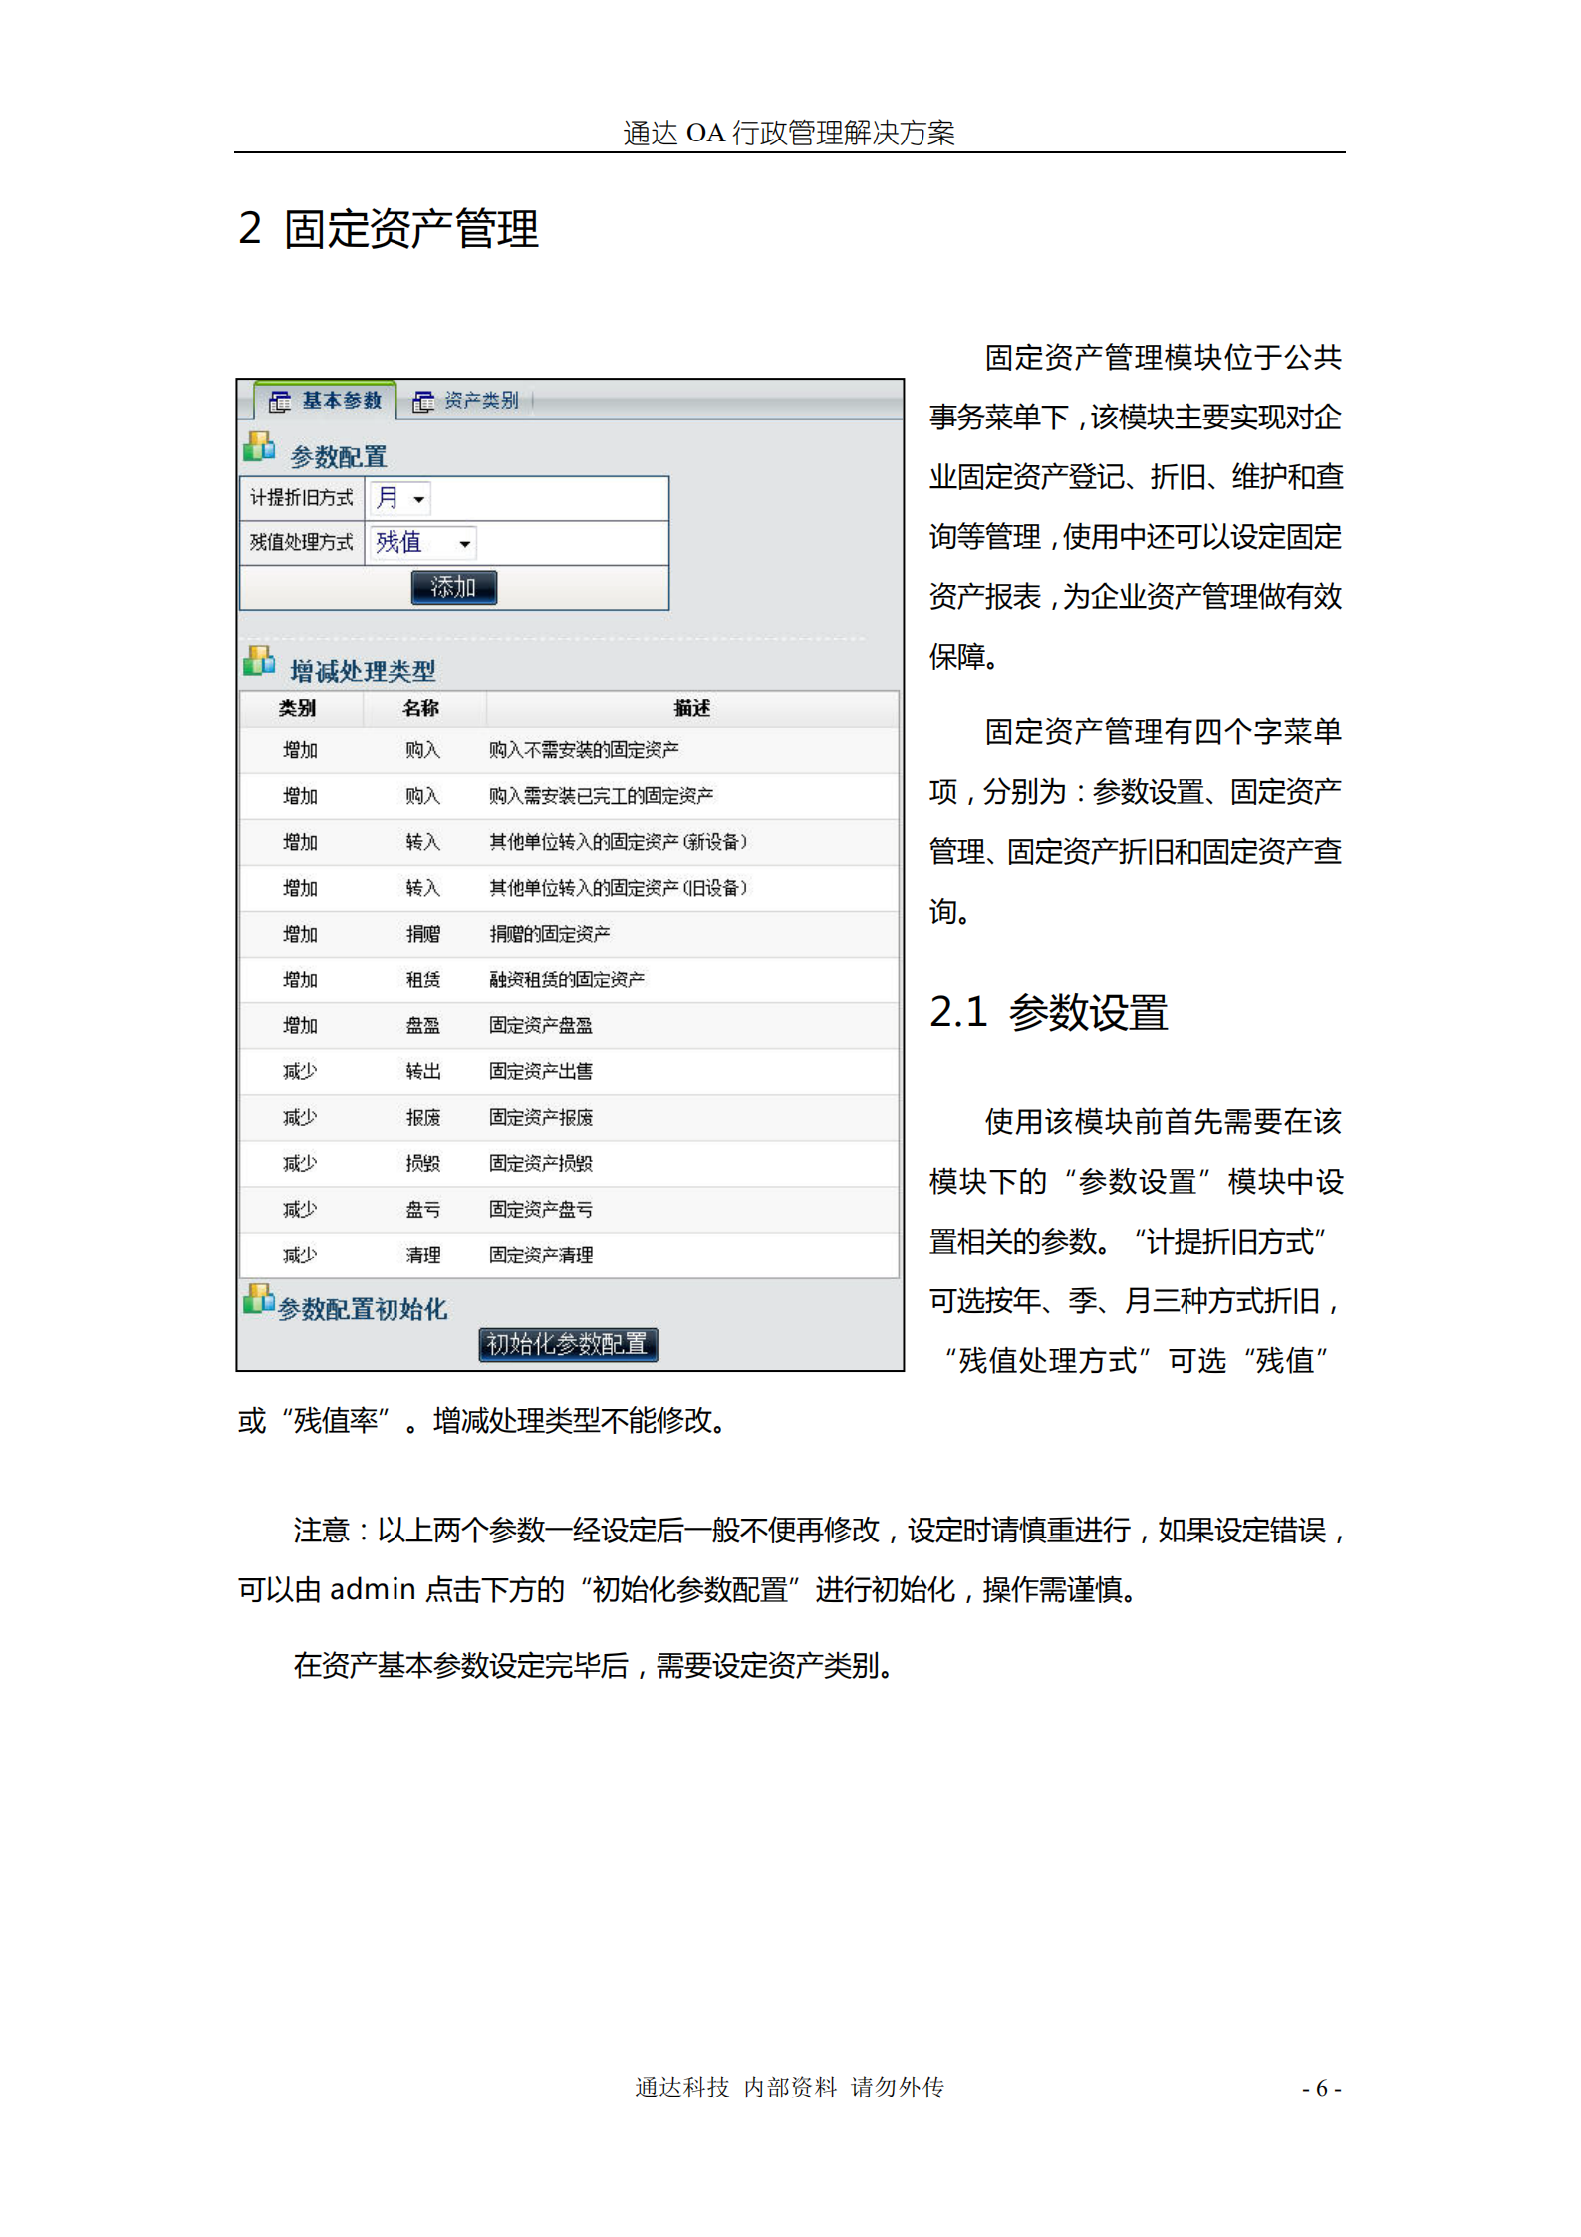Click the 参数配置 section icon
Viewport: 1581px width, 2237px height.
point(259,447)
